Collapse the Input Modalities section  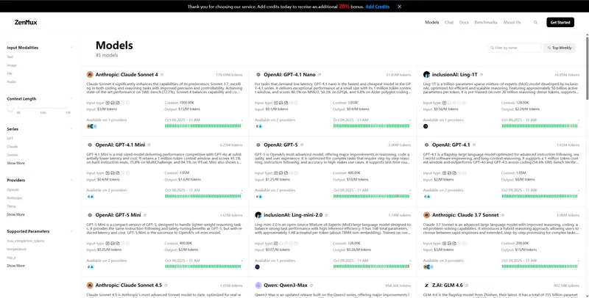click(71, 46)
